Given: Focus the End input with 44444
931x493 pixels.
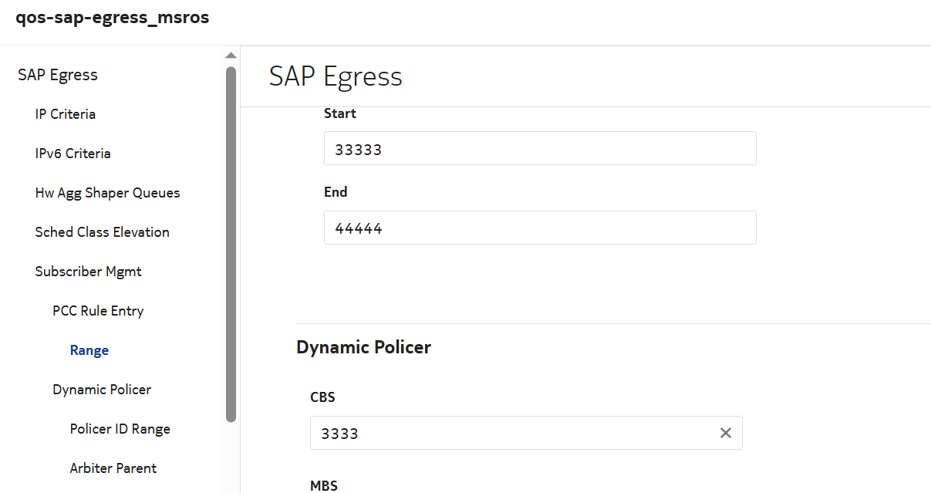Looking at the screenshot, I should 539,228.
